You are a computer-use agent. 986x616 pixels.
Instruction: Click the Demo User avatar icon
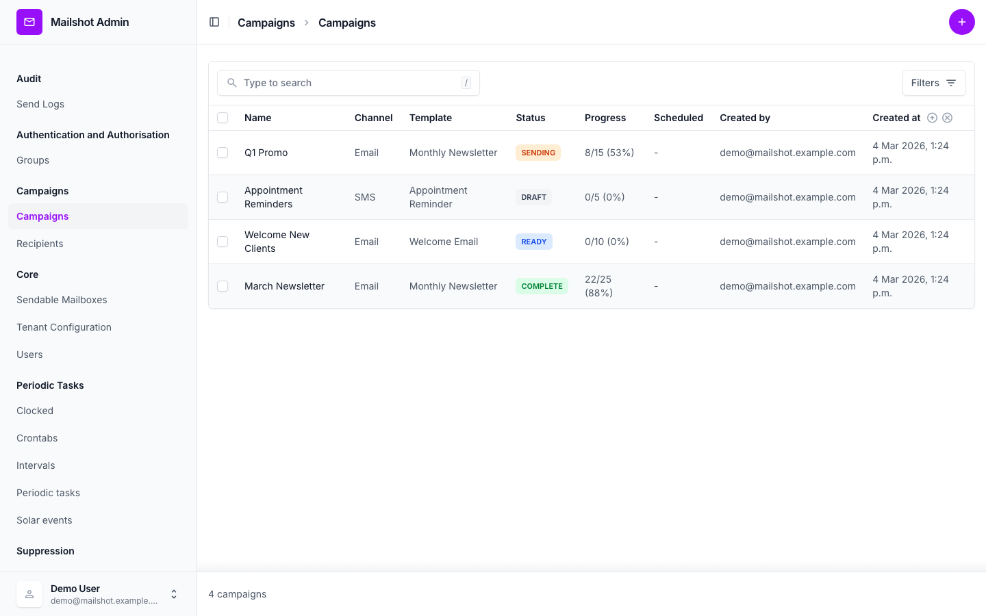[x=29, y=594]
